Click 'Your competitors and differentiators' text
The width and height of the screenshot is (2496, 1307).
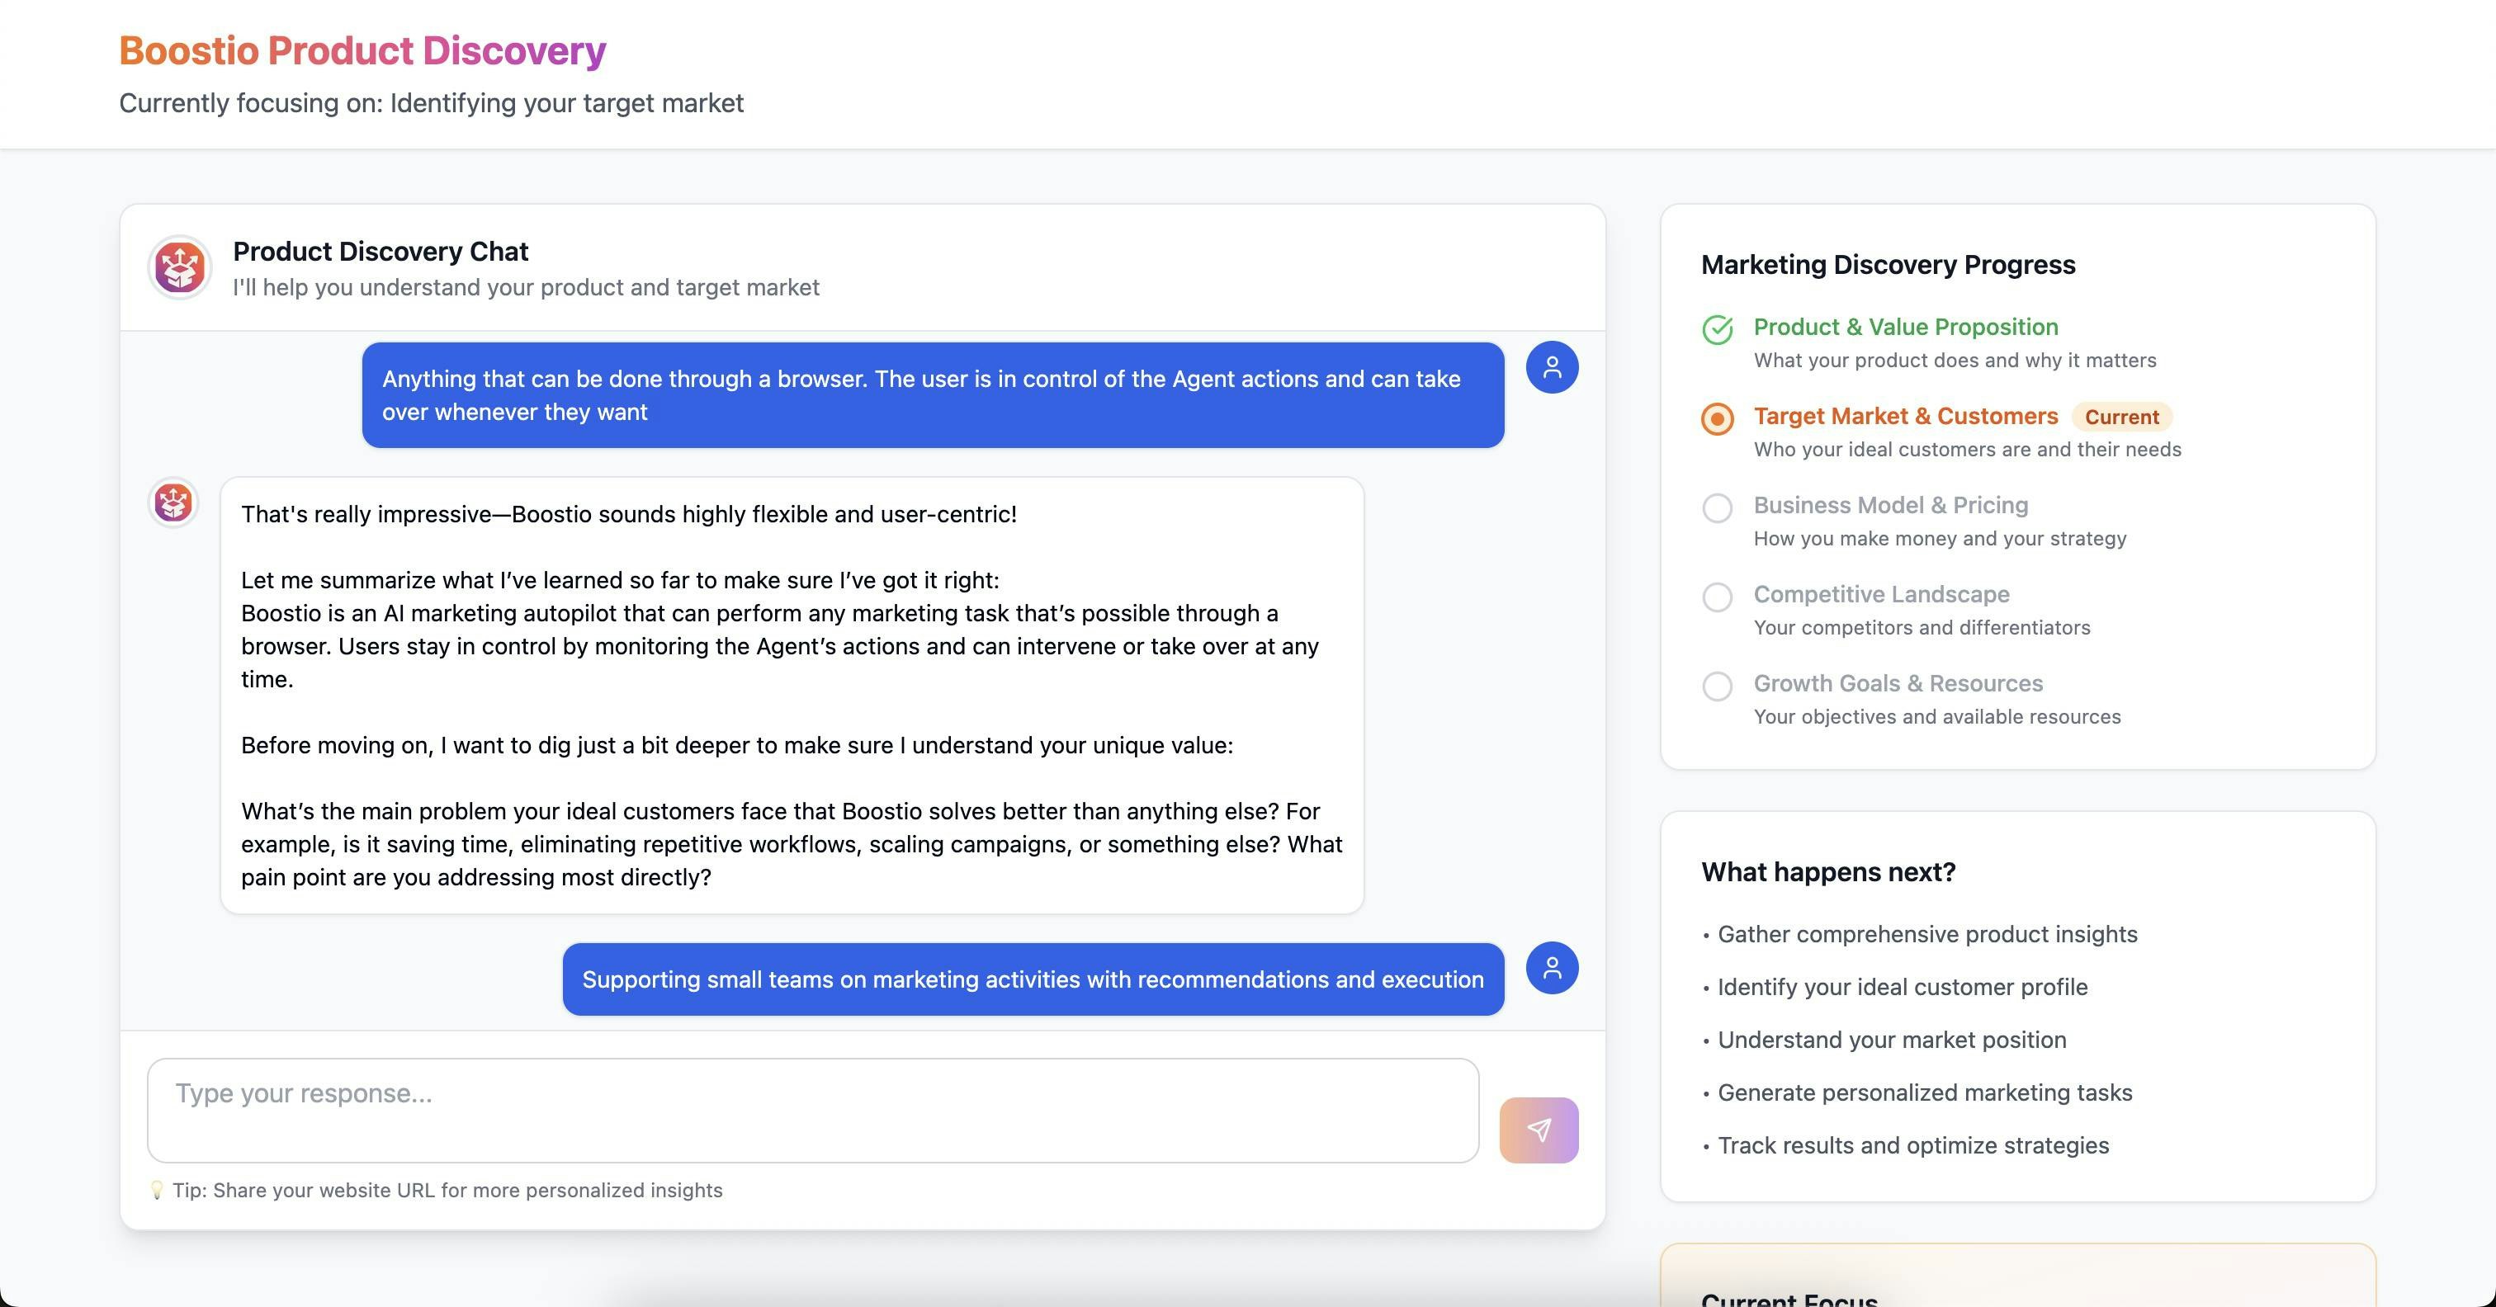(1922, 628)
